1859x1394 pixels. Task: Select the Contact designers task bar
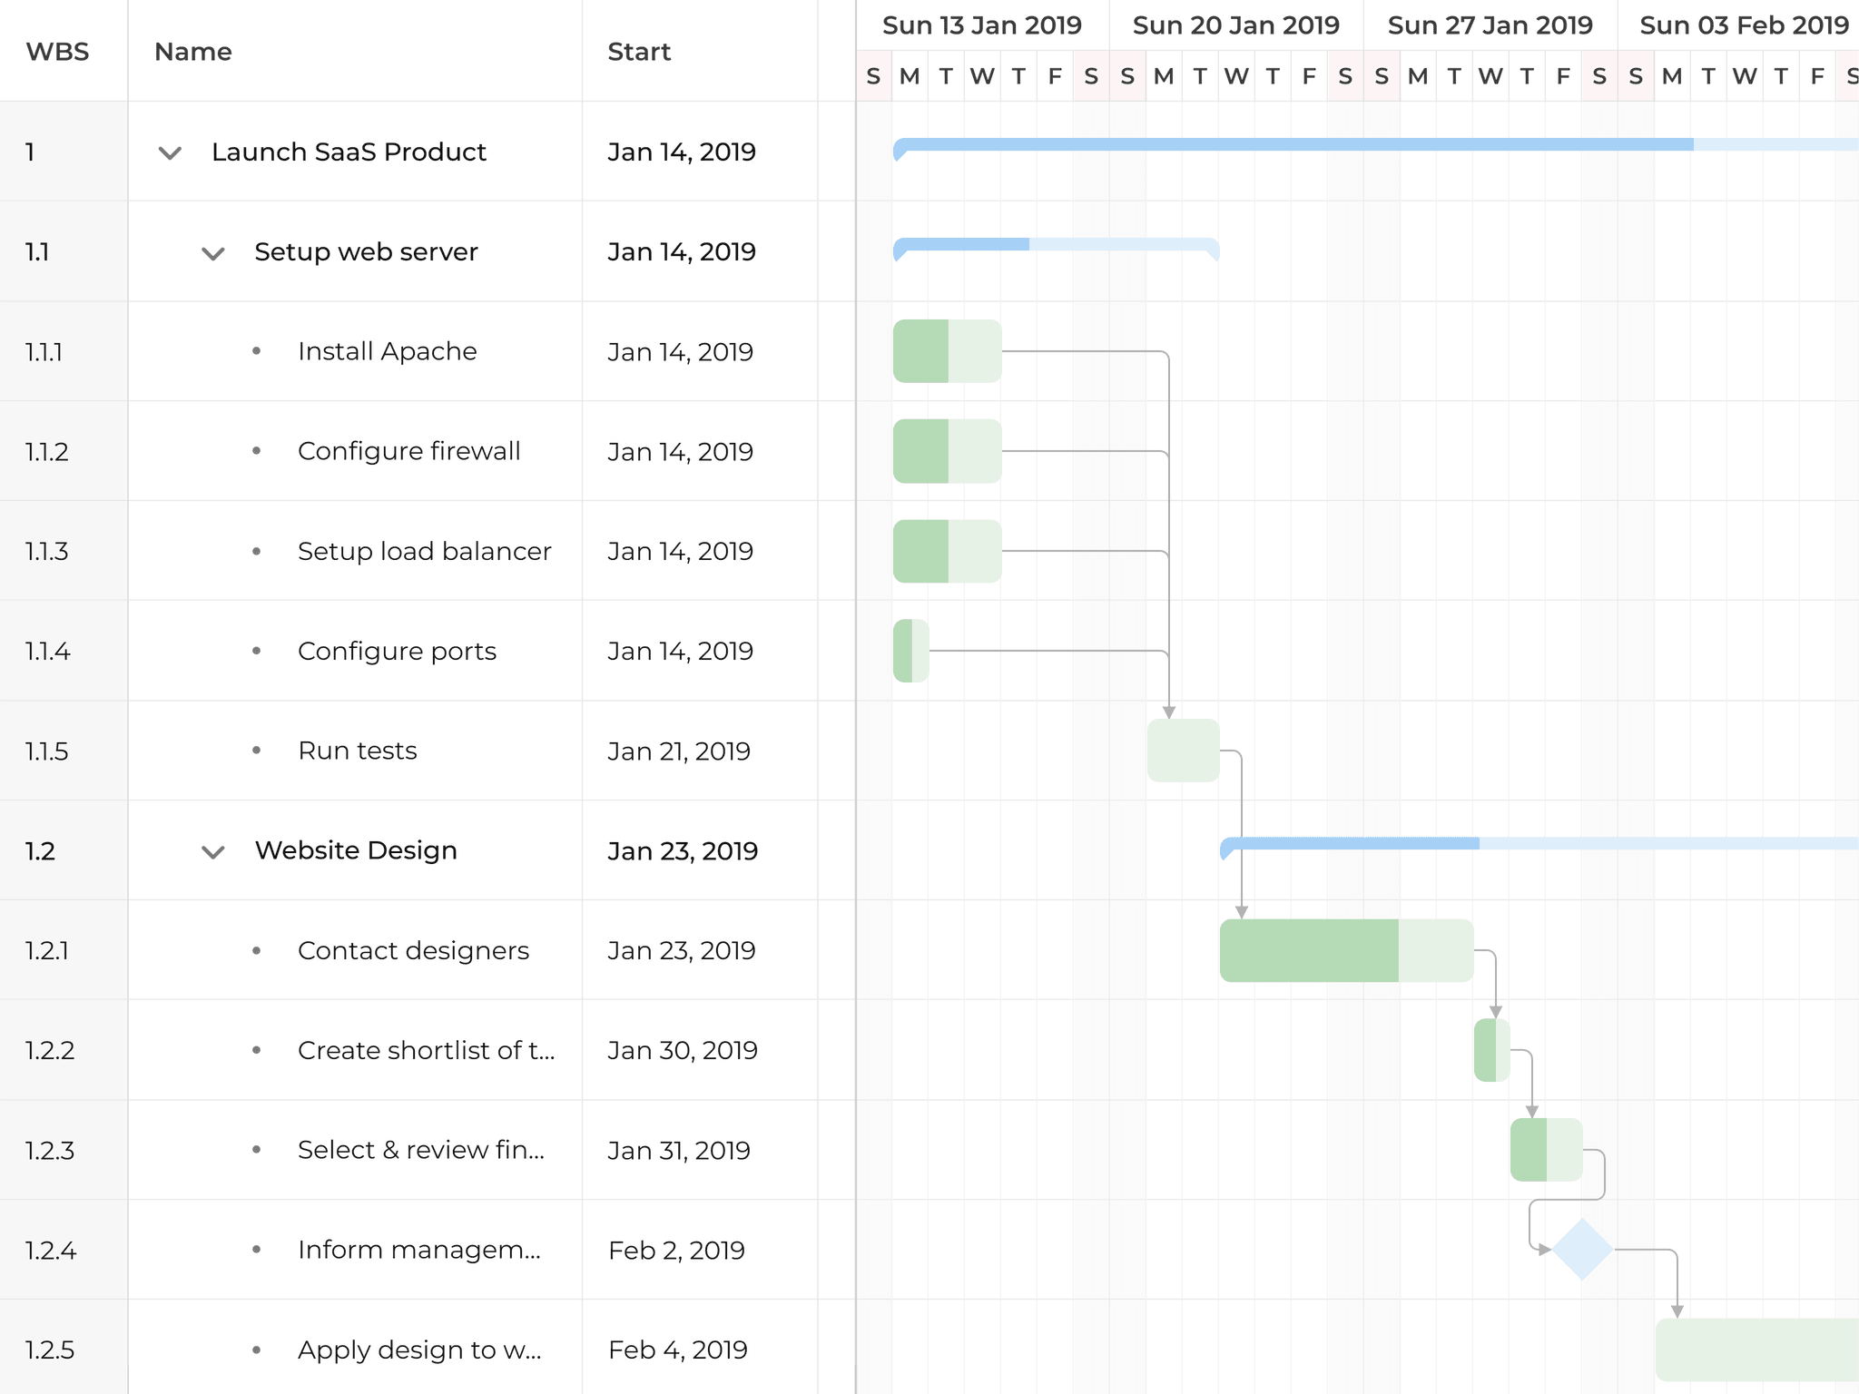pyautogui.click(x=1343, y=950)
